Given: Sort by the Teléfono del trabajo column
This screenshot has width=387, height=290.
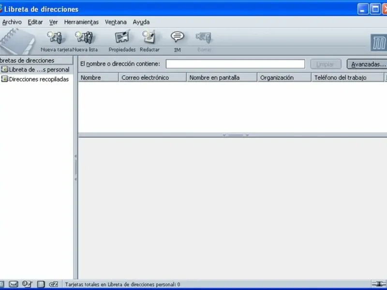Looking at the screenshot, I should pyautogui.click(x=347, y=77).
